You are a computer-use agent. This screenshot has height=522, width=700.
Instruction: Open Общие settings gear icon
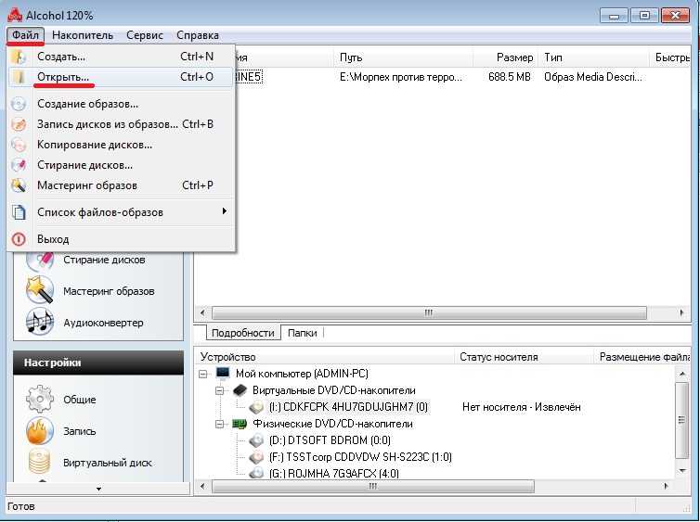tap(40, 399)
